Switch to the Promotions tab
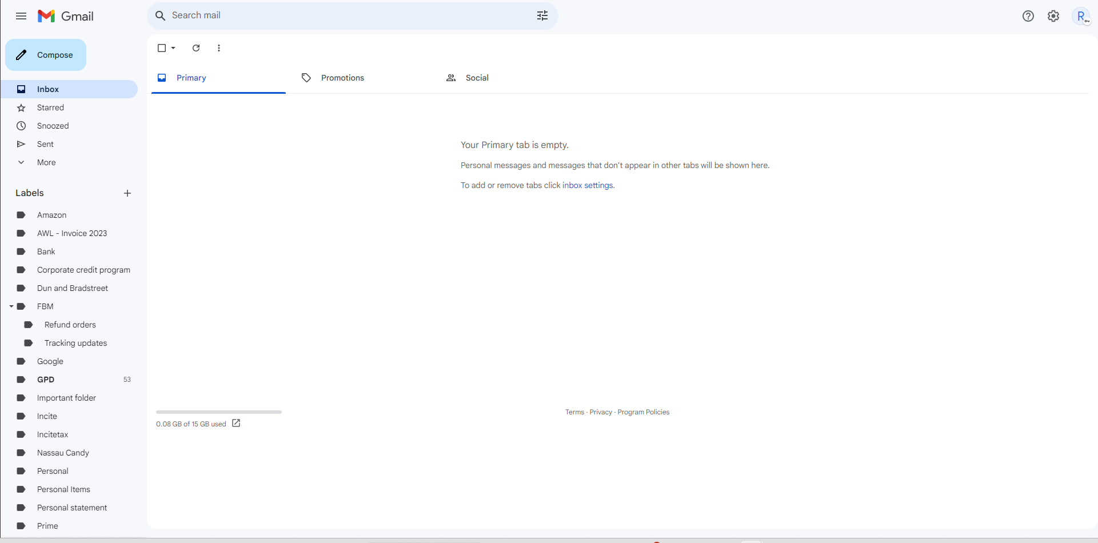Image resolution: width=1098 pixels, height=543 pixels. point(363,78)
